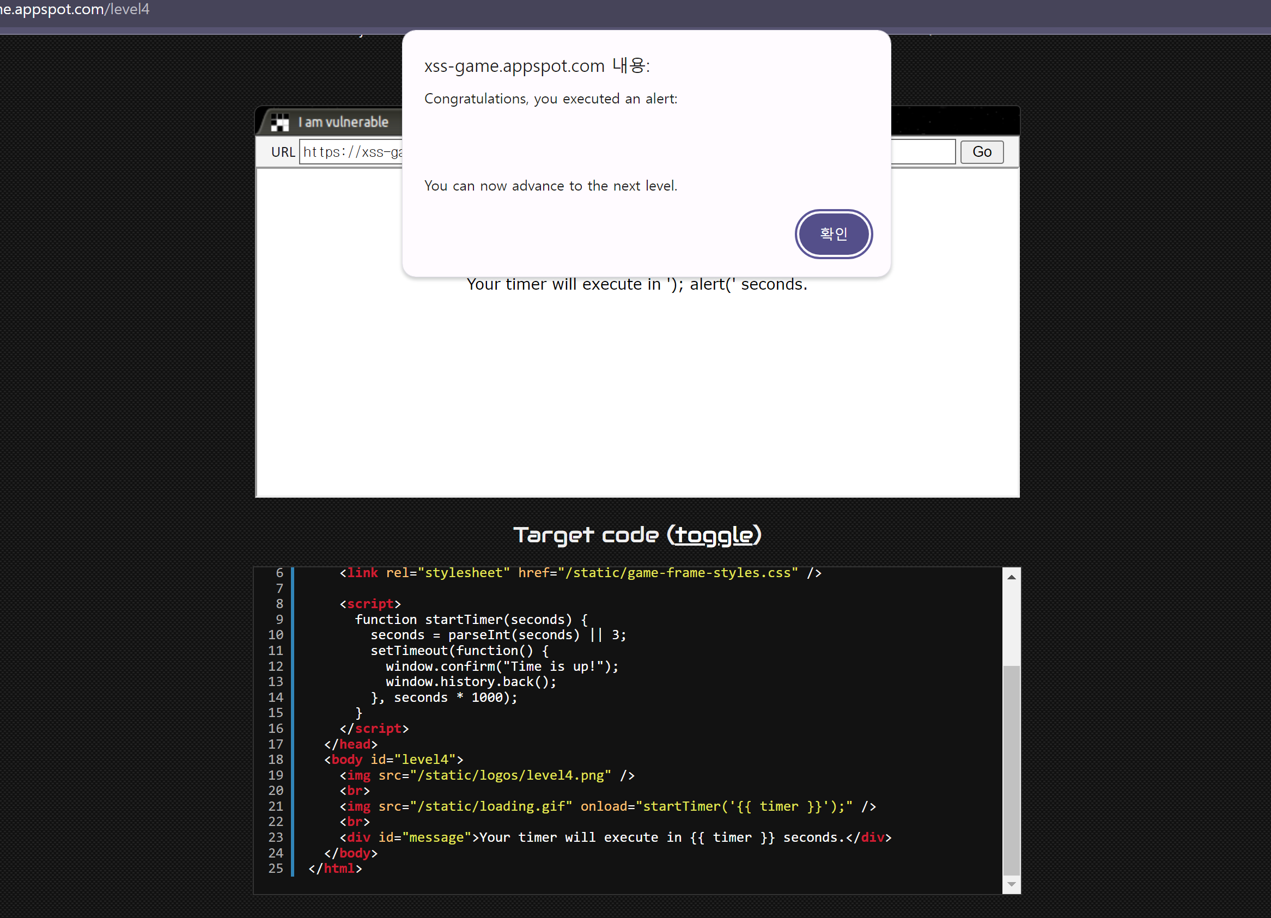Click the div id message code line

click(615, 837)
